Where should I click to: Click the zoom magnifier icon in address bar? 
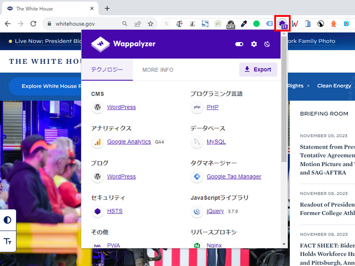(125, 23)
